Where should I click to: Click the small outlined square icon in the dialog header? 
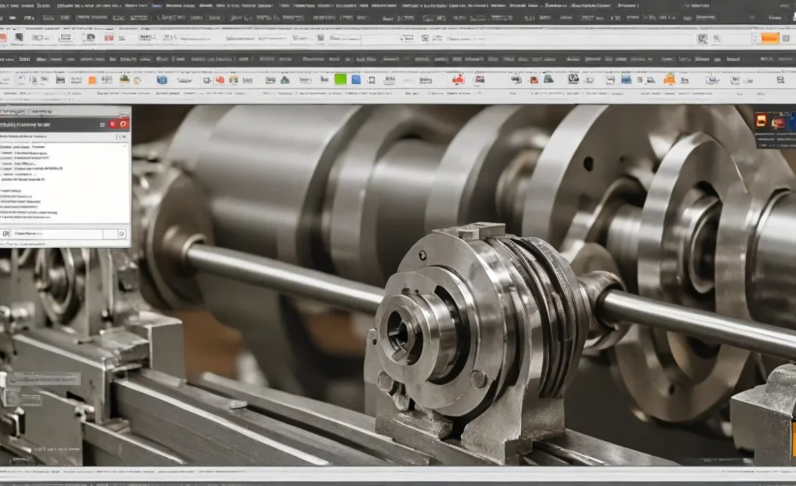102,125
